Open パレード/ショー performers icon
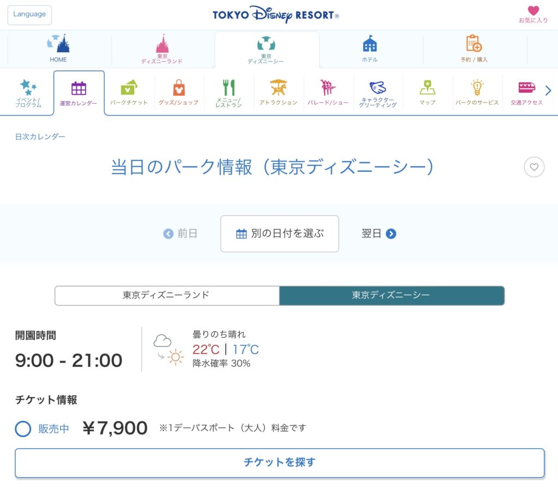The height and width of the screenshot is (495, 558). click(x=328, y=93)
